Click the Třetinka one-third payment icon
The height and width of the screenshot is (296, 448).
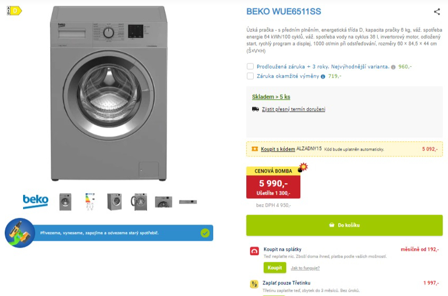(254, 284)
